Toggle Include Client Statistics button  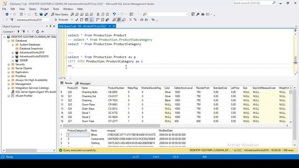coord(107,20)
